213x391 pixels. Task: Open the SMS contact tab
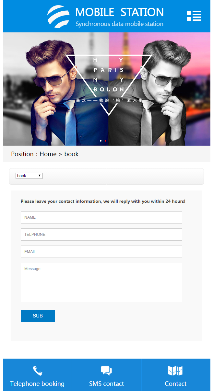tap(106, 375)
